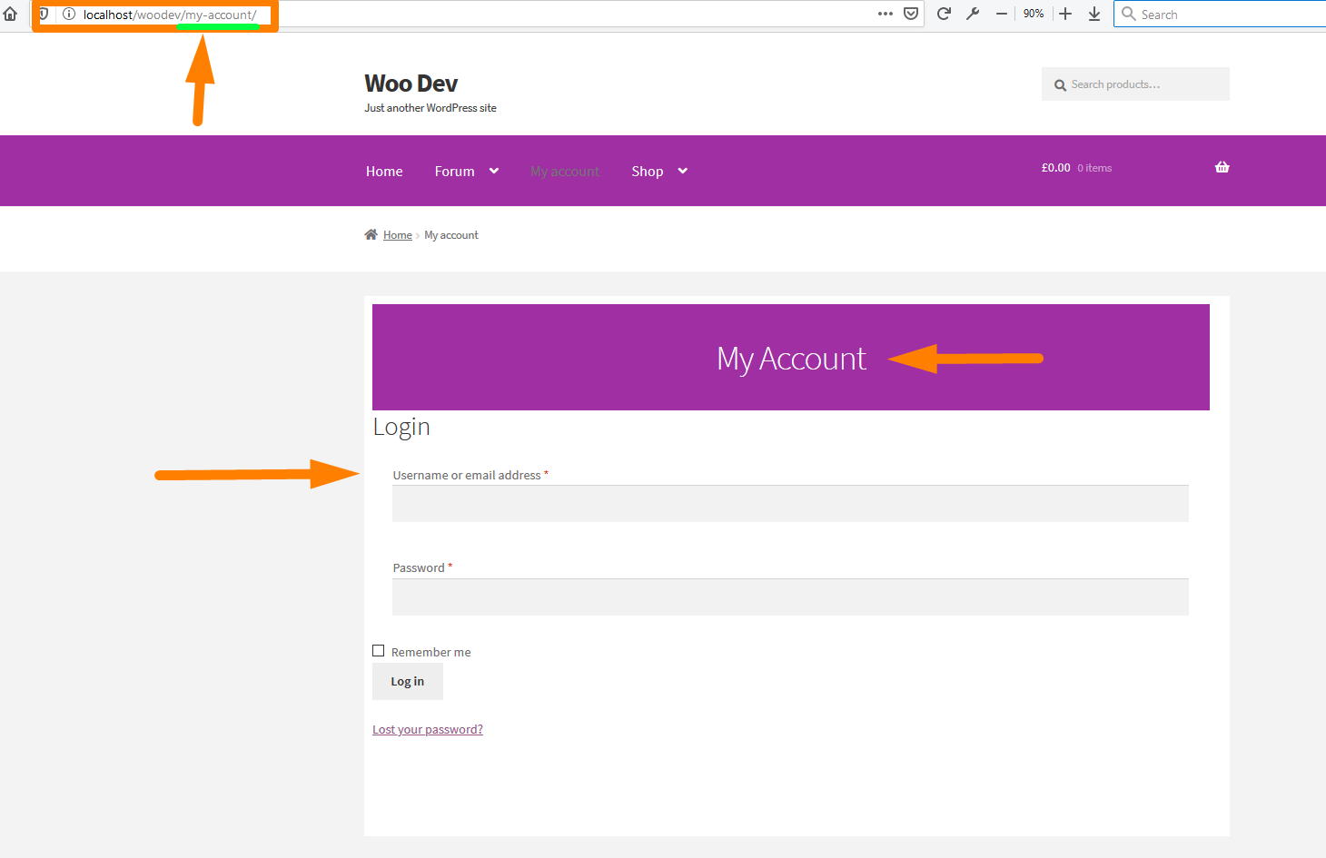Screen dimensions: 1326x858
Task: View cart total £0.00 link
Action: coord(1056,168)
